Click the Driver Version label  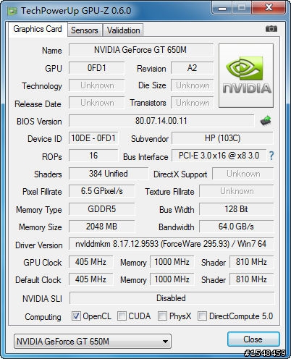pos(39,245)
